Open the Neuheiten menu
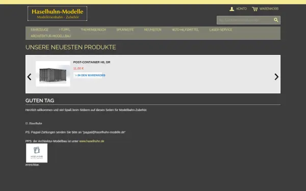Screen dimensions: 306x191 pyautogui.click(x=152, y=30)
